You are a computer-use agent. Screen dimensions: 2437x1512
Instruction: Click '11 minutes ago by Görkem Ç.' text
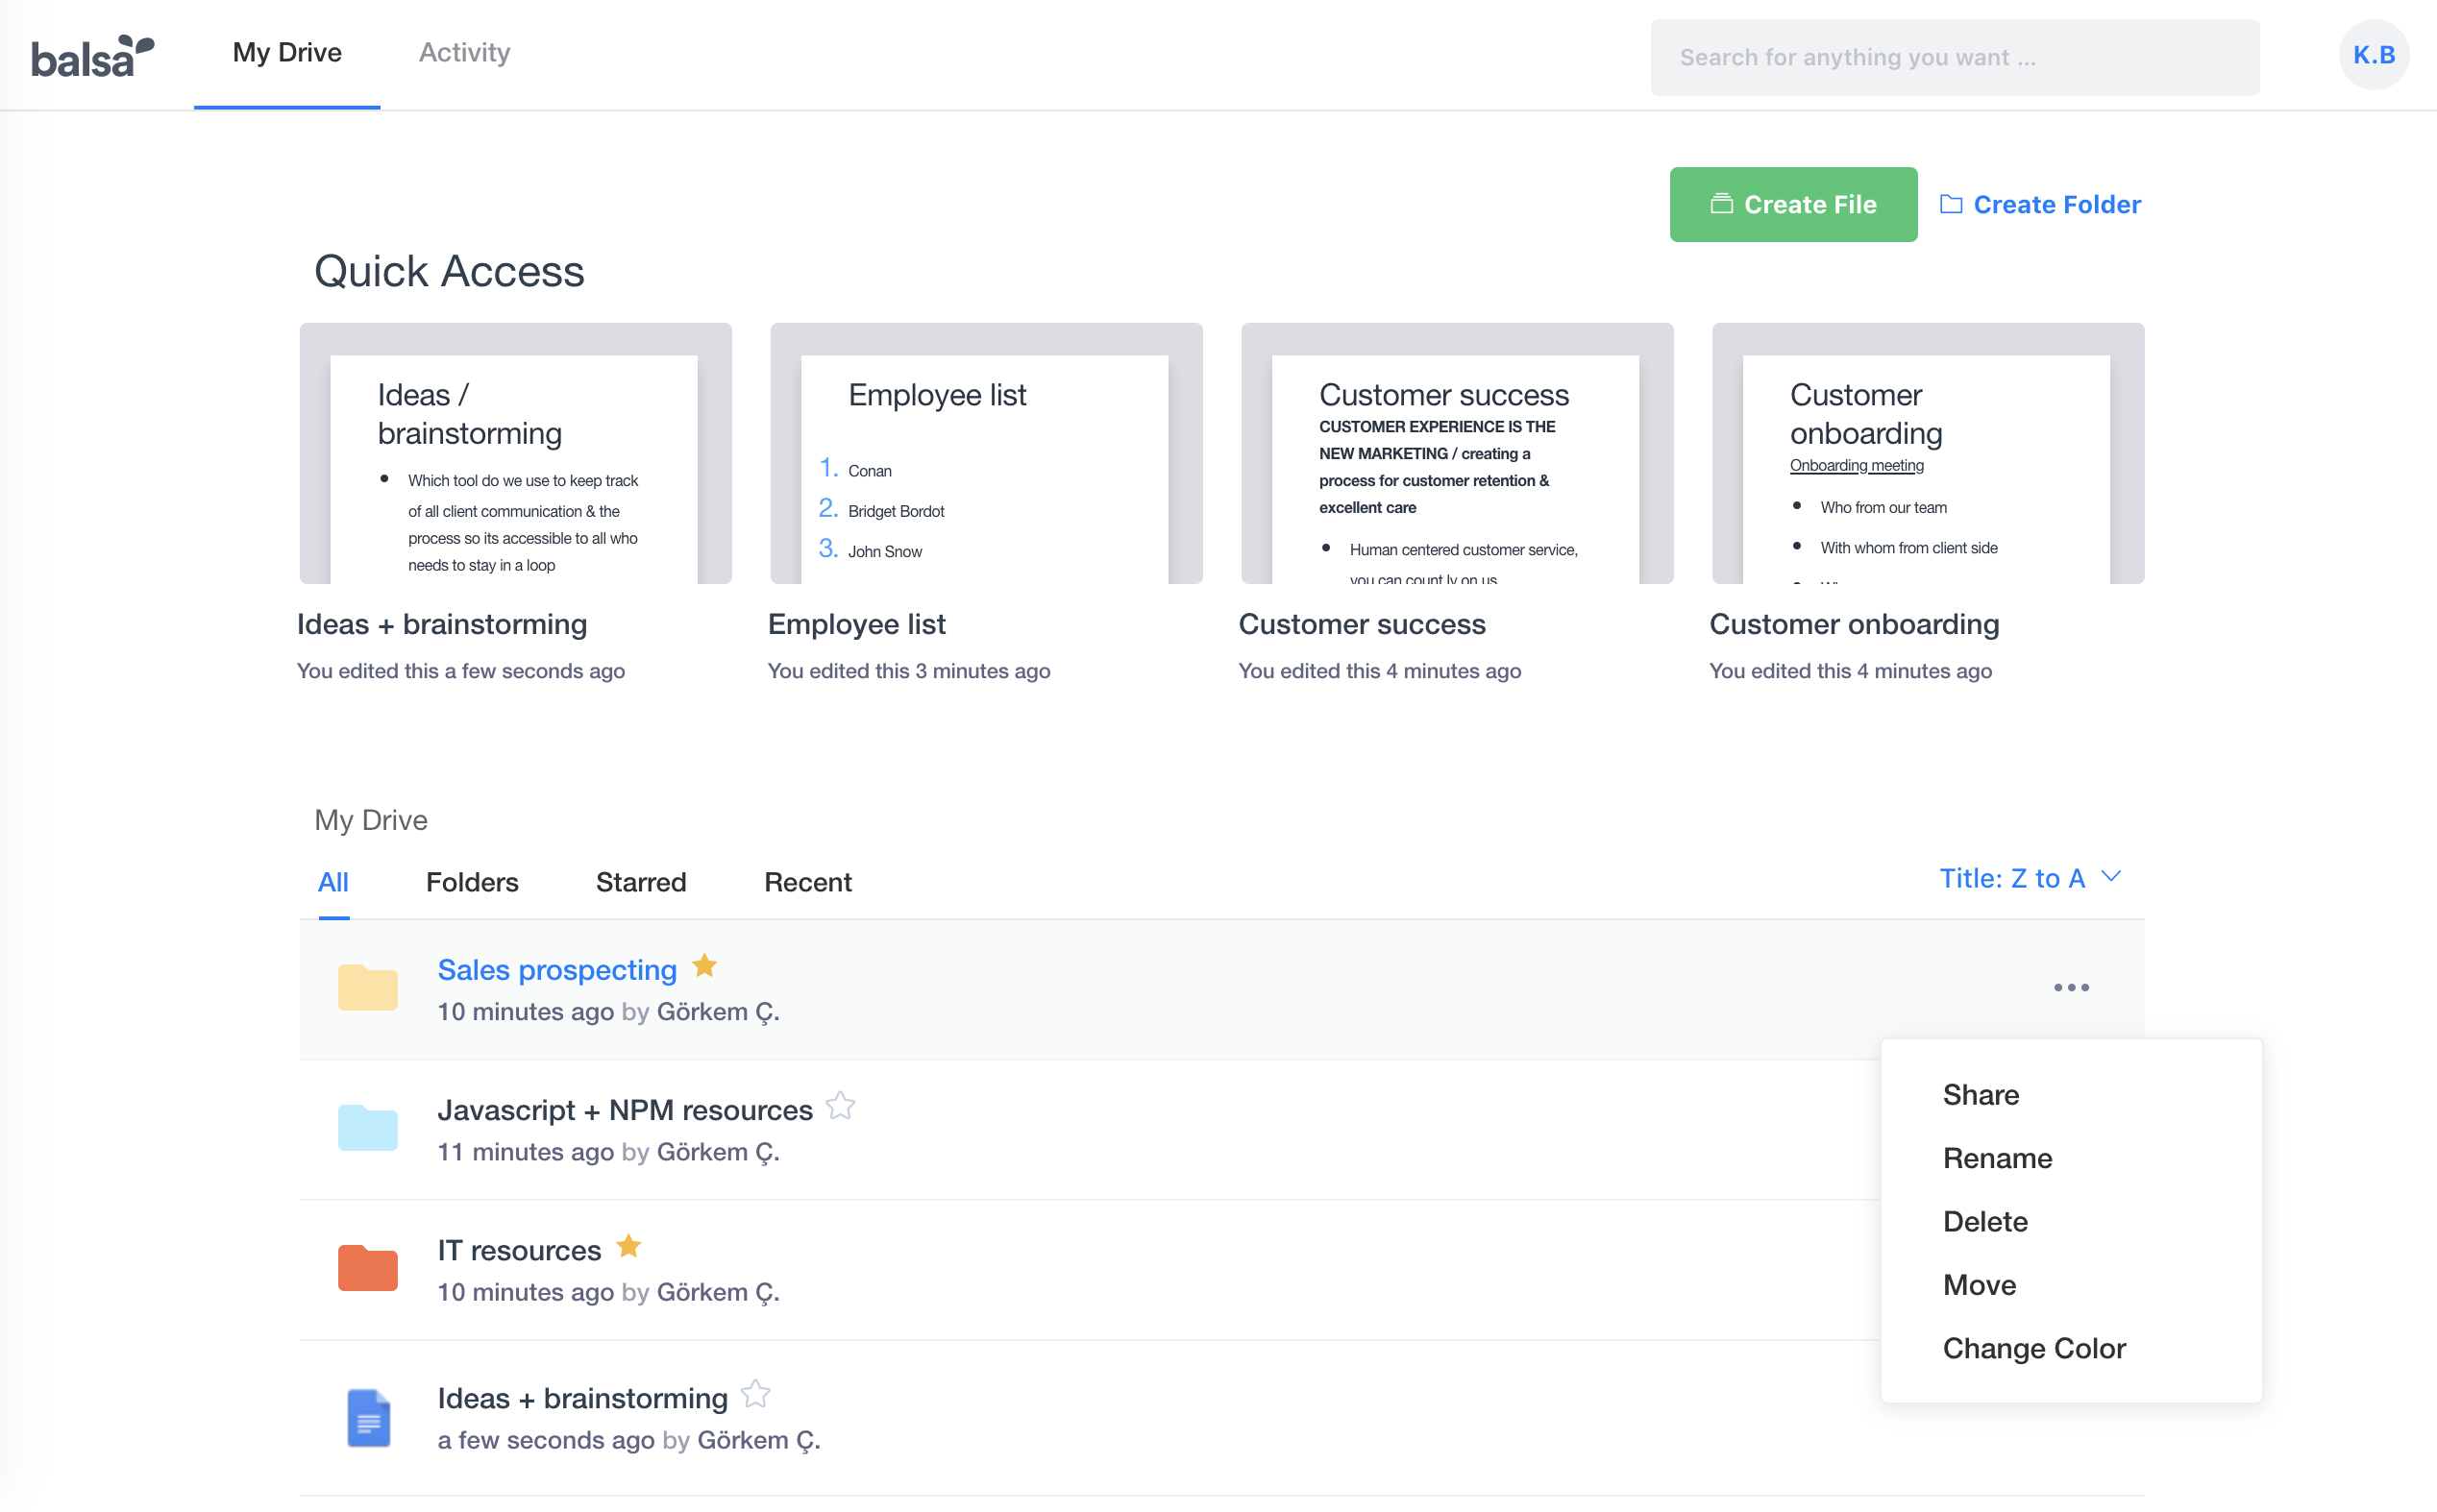608,1152
